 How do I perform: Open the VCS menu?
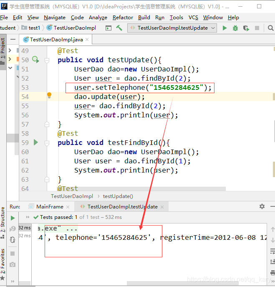[x=193, y=18]
